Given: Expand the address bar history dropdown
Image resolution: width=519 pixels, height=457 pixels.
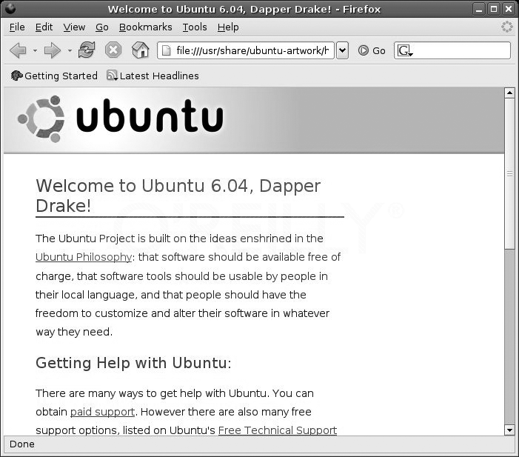Looking at the screenshot, I should click(x=342, y=50).
